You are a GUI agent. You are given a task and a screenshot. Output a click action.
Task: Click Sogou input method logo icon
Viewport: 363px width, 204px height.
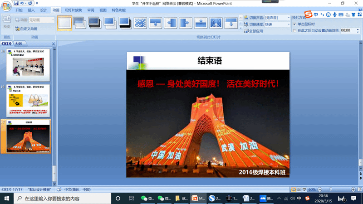308,15
